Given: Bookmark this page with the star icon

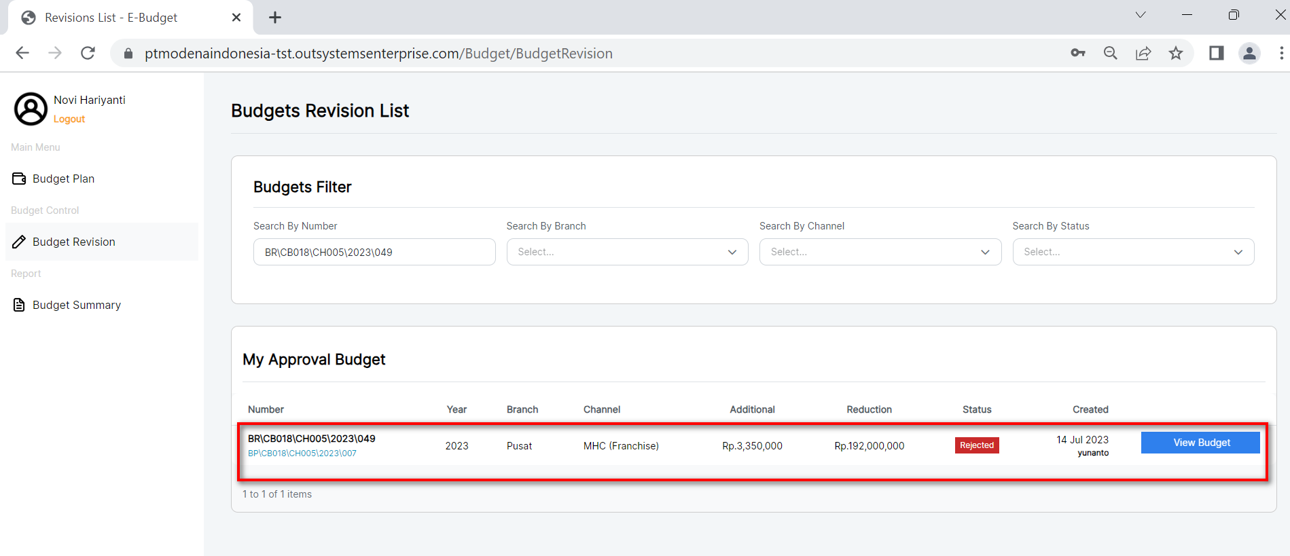Looking at the screenshot, I should click(x=1176, y=53).
